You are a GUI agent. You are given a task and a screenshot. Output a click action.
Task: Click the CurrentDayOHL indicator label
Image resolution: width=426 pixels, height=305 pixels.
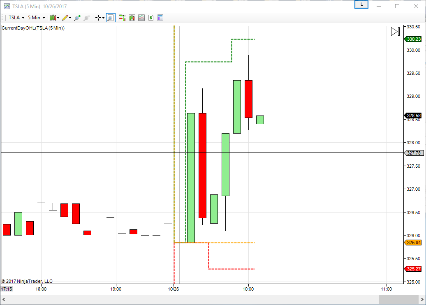33,28
